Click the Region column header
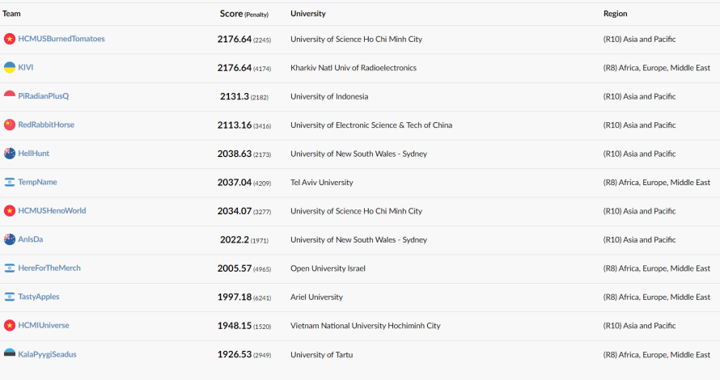720x380 pixels. pyautogui.click(x=616, y=14)
